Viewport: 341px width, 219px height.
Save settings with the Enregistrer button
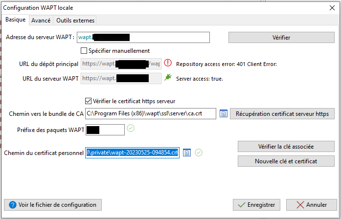[x=256, y=205]
